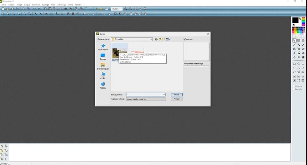The width and height of the screenshot is (307, 165).
Task: Close the Ouvrir dialog
Action: point(208,34)
